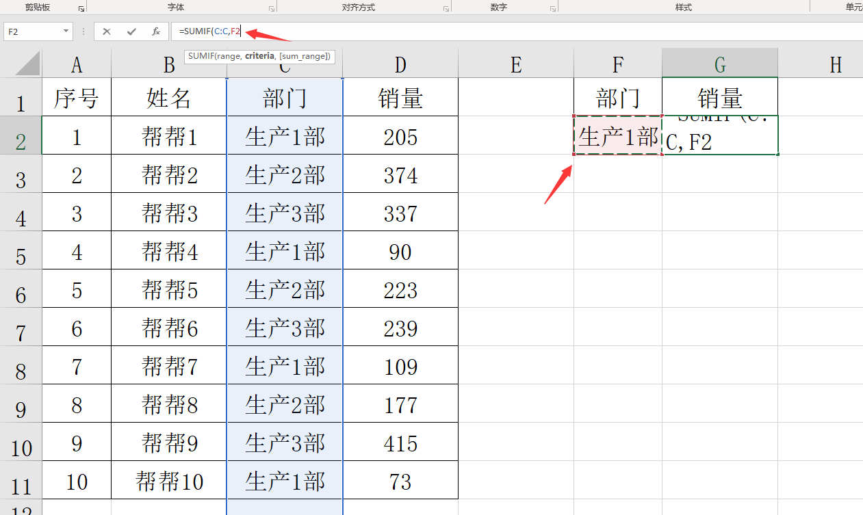The width and height of the screenshot is (863, 515).
Task: Click the cell 帮帮10
Action: coord(169,480)
